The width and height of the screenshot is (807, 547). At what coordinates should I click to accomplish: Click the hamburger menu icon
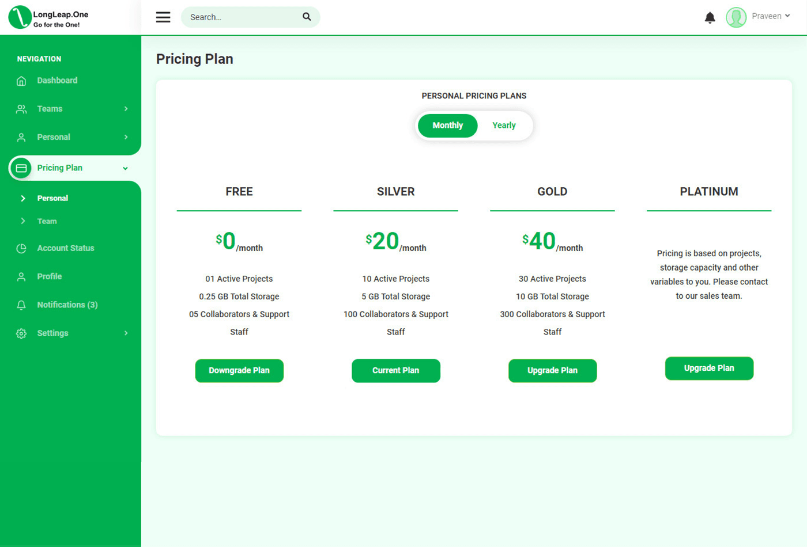[163, 17]
